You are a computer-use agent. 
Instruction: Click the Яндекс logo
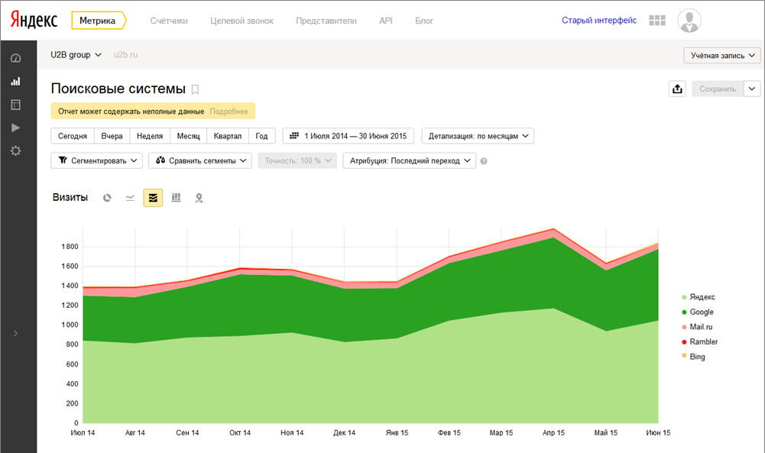34,20
